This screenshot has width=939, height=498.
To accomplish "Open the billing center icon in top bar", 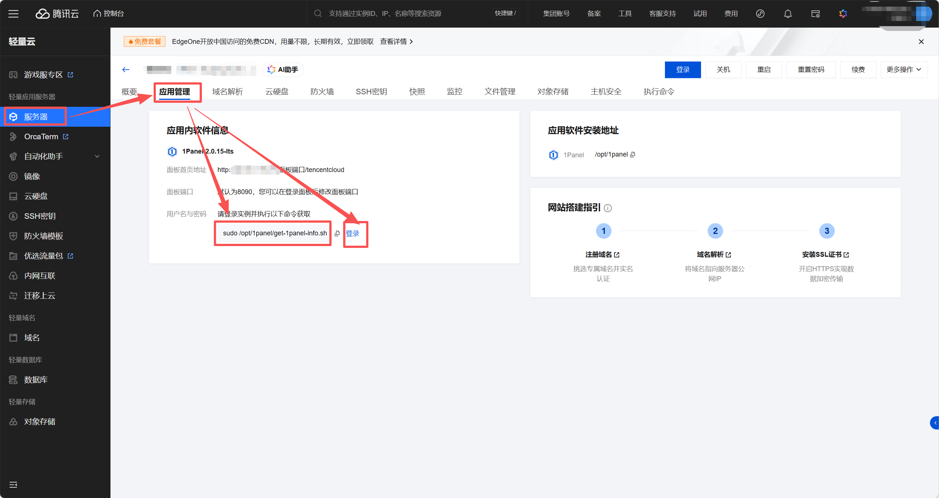I will point(815,14).
